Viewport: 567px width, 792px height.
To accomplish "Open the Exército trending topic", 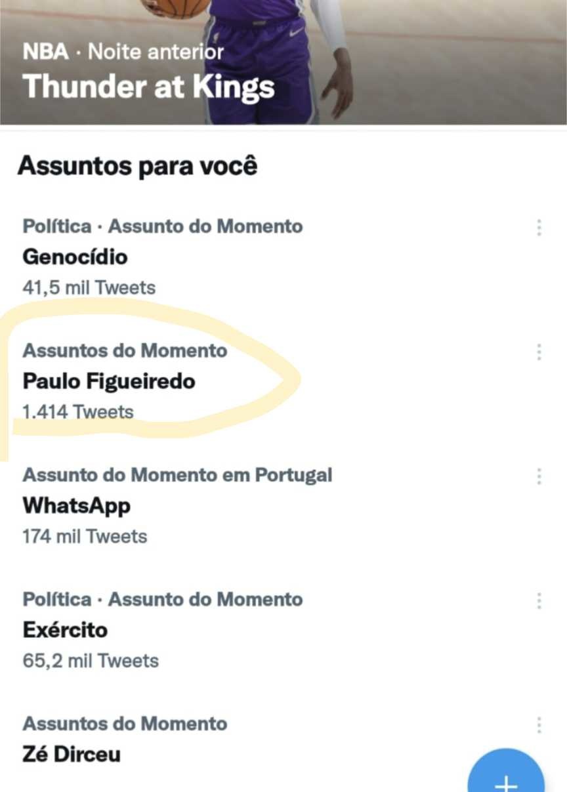I will point(65,630).
